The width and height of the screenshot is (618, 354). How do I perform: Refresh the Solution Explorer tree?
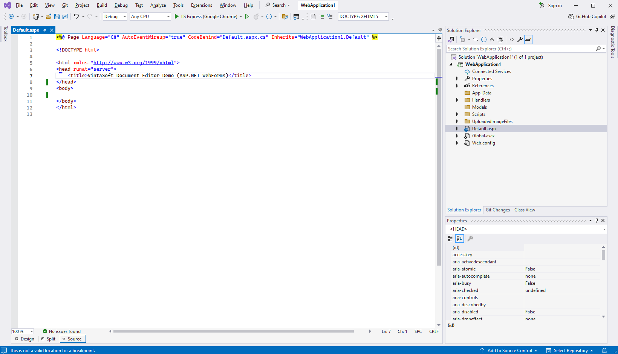[x=484, y=40]
